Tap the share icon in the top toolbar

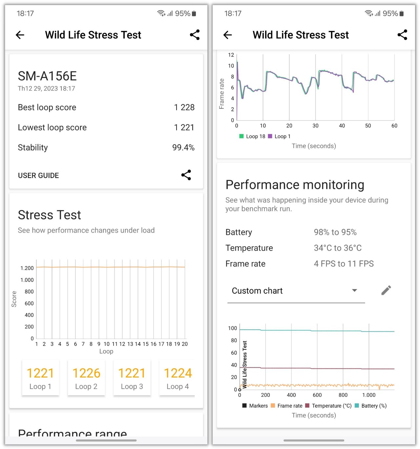click(x=195, y=35)
